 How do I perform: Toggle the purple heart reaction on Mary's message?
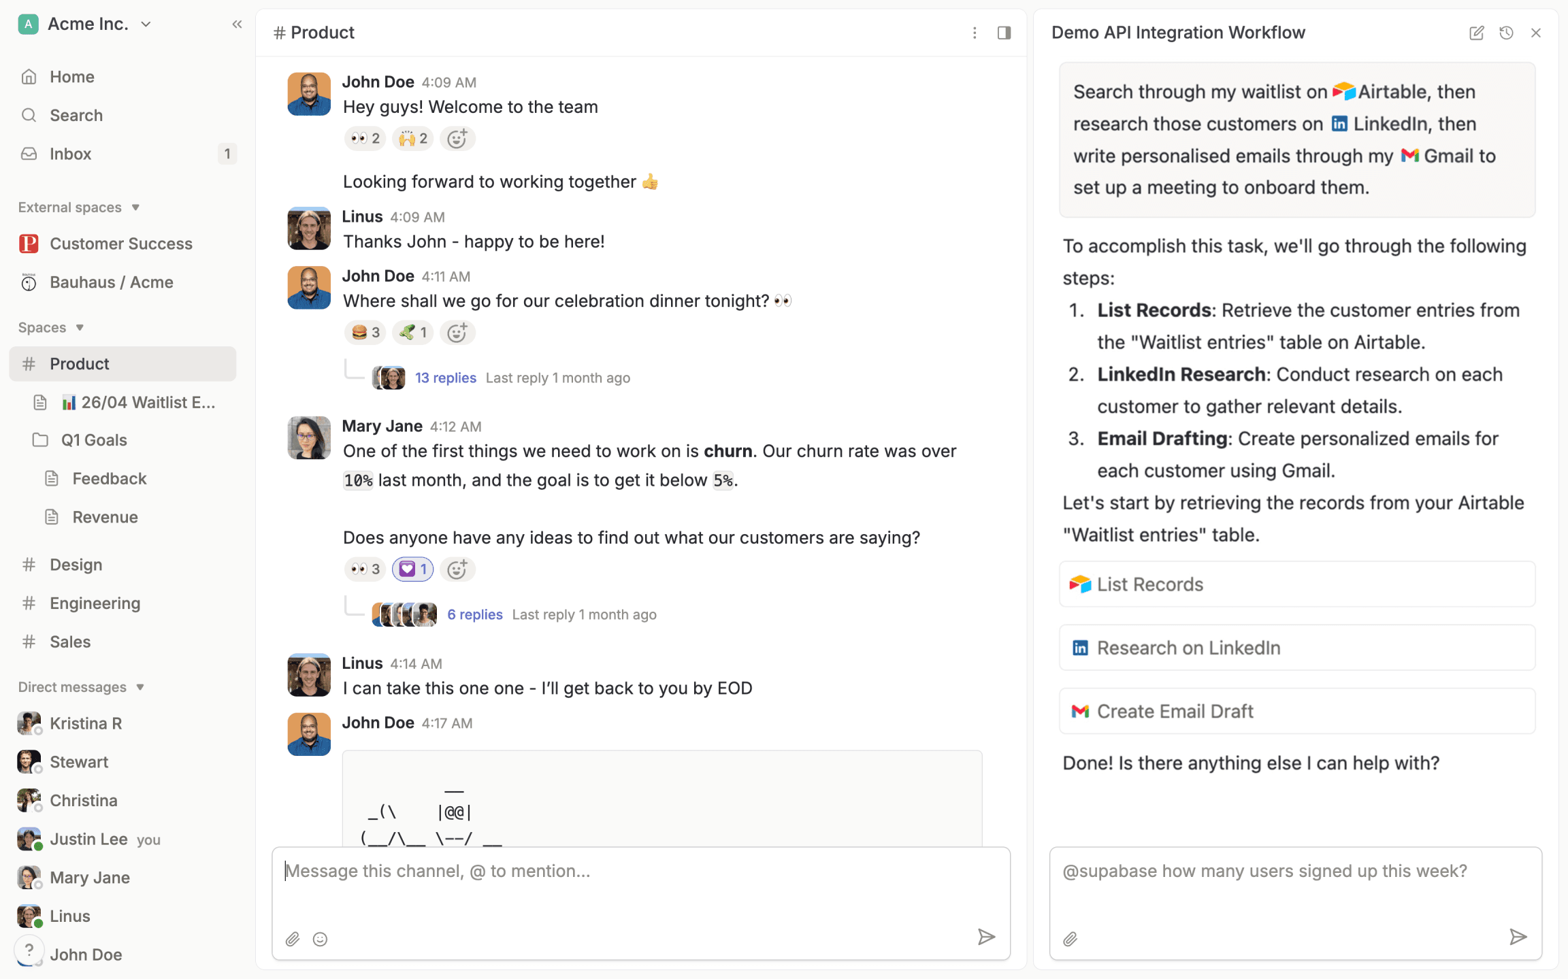tap(412, 569)
